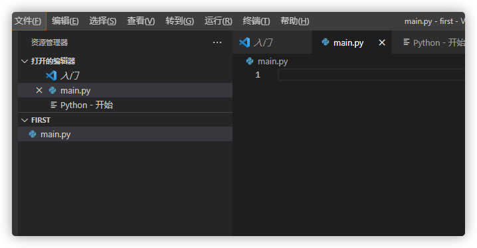Collapse the FIRST folder section

25,120
